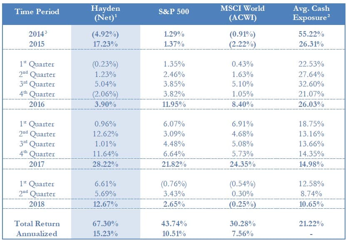The height and width of the screenshot is (242, 348).
Task: Click the 2015 row label
Action: [37, 44]
